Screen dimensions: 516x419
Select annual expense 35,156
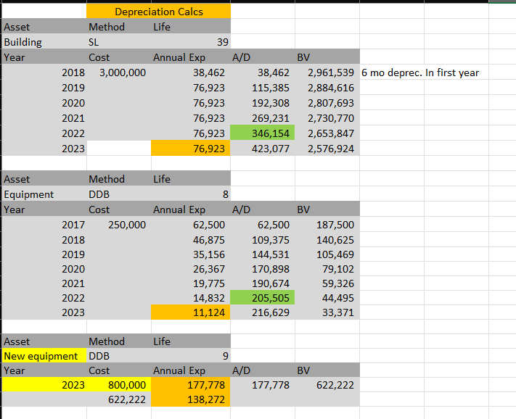click(x=191, y=254)
